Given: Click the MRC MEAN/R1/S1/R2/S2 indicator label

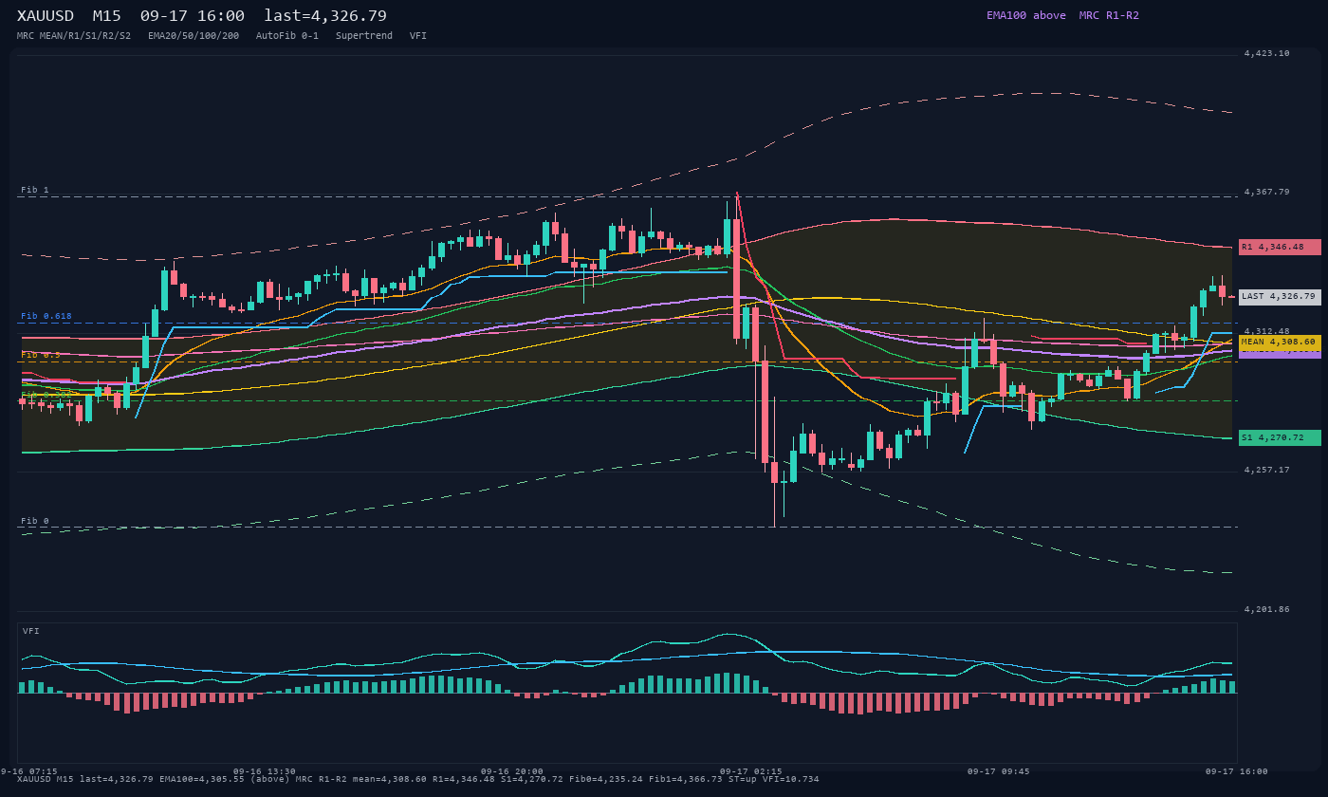Looking at the screenshot, I should pos(74,36).
